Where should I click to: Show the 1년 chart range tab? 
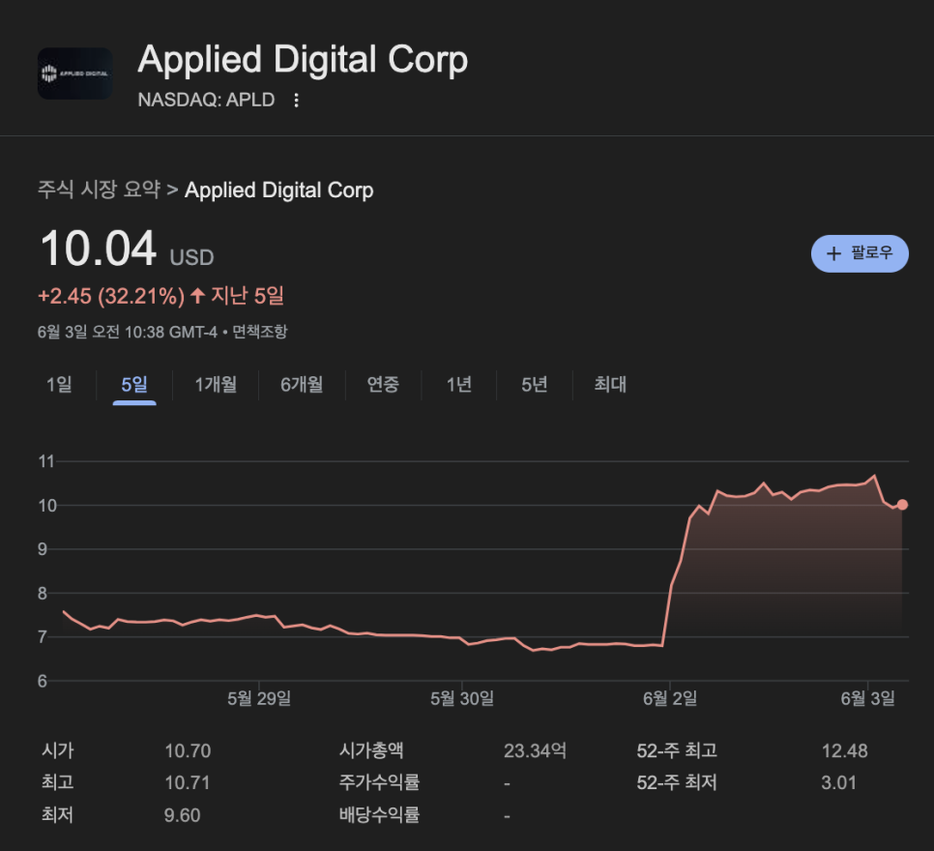tap(458, 384)
